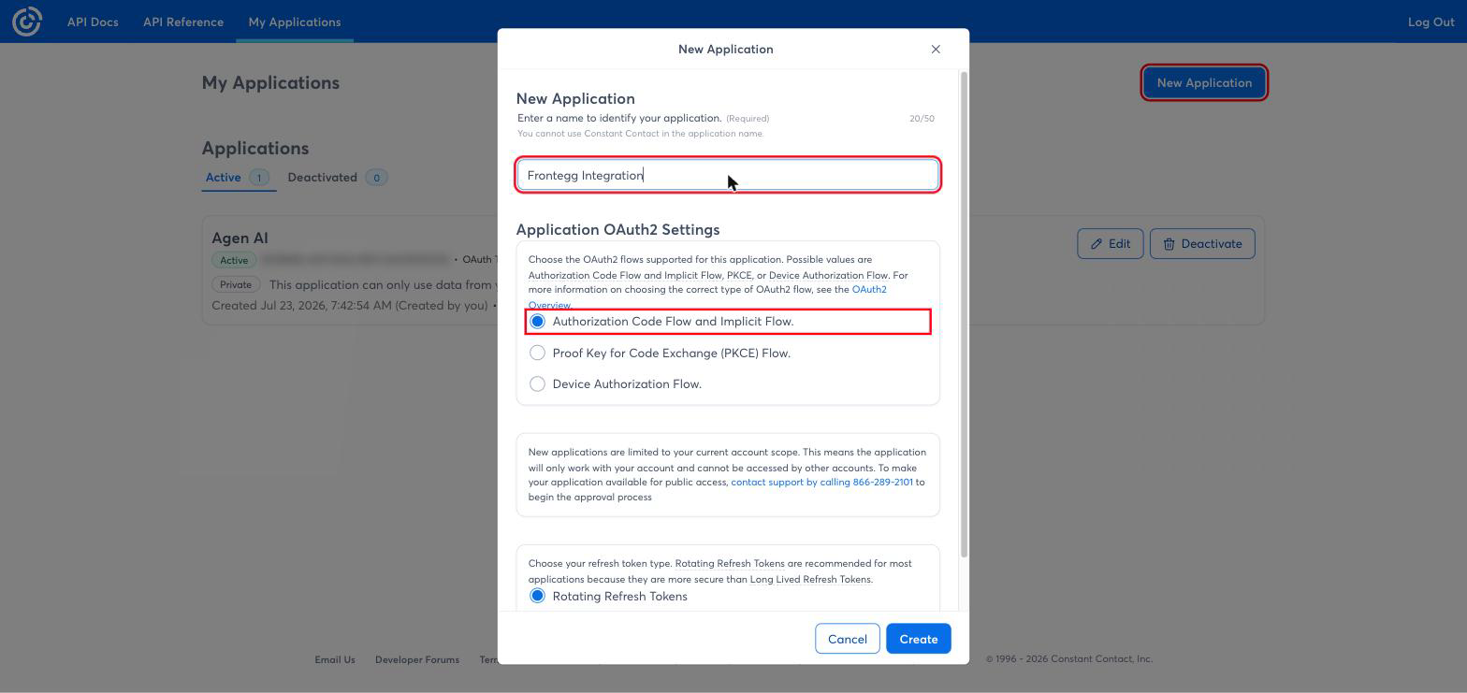Close the New Application dialog with X
Image resolution: width=1467 pixels, height=693 pixels.
(x=936, y=49)
